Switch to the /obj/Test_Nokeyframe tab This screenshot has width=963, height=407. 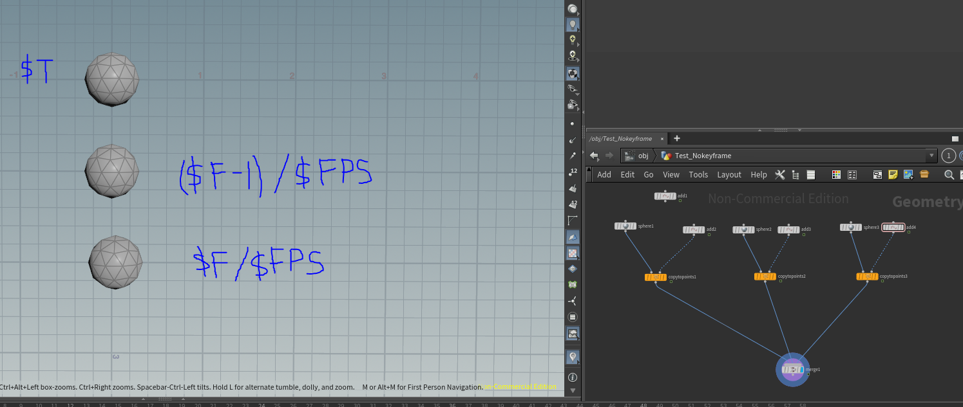(620, 138)
